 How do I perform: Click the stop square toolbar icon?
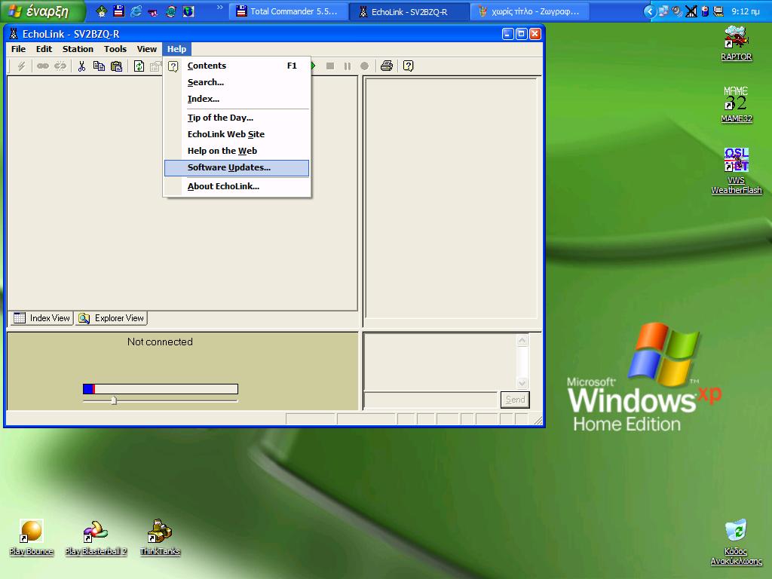click(330, 66)
